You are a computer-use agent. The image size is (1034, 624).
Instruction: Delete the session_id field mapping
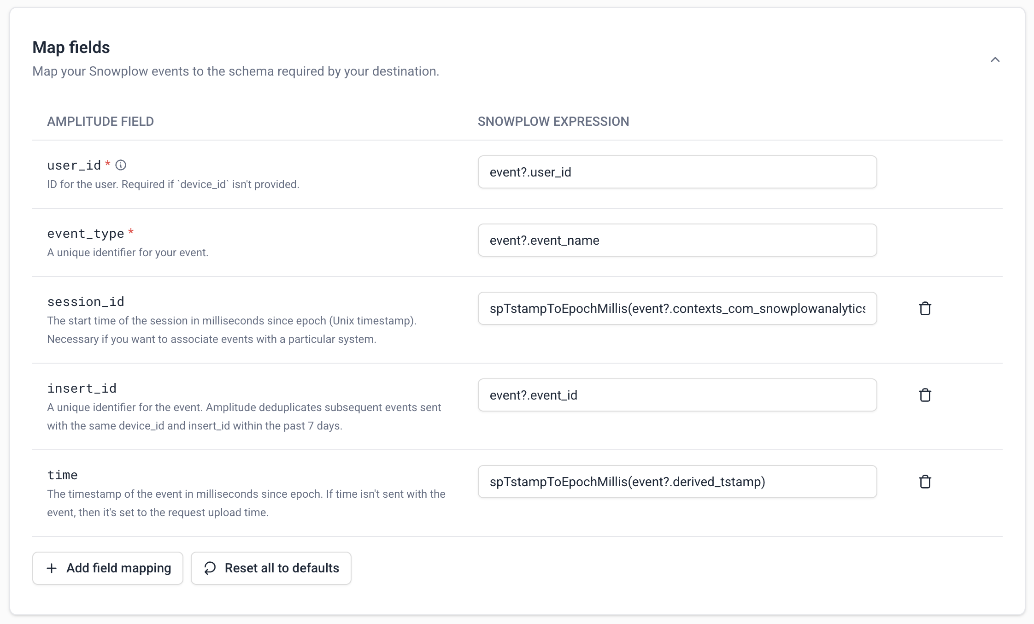pyautogui.click(x=925, y=309)
